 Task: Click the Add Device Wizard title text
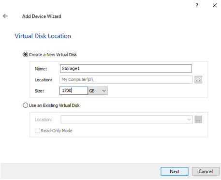point(42,16)
